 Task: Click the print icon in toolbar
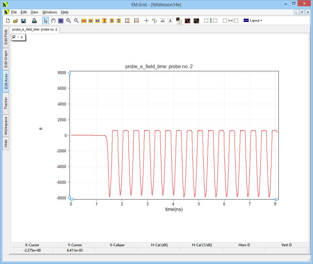point(34,21)
